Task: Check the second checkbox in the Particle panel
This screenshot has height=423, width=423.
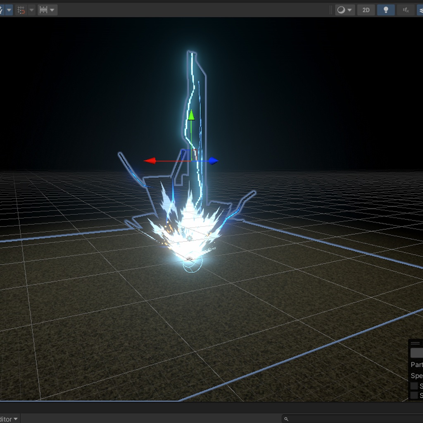Action: pyautogui.click(x=415, y=395)
